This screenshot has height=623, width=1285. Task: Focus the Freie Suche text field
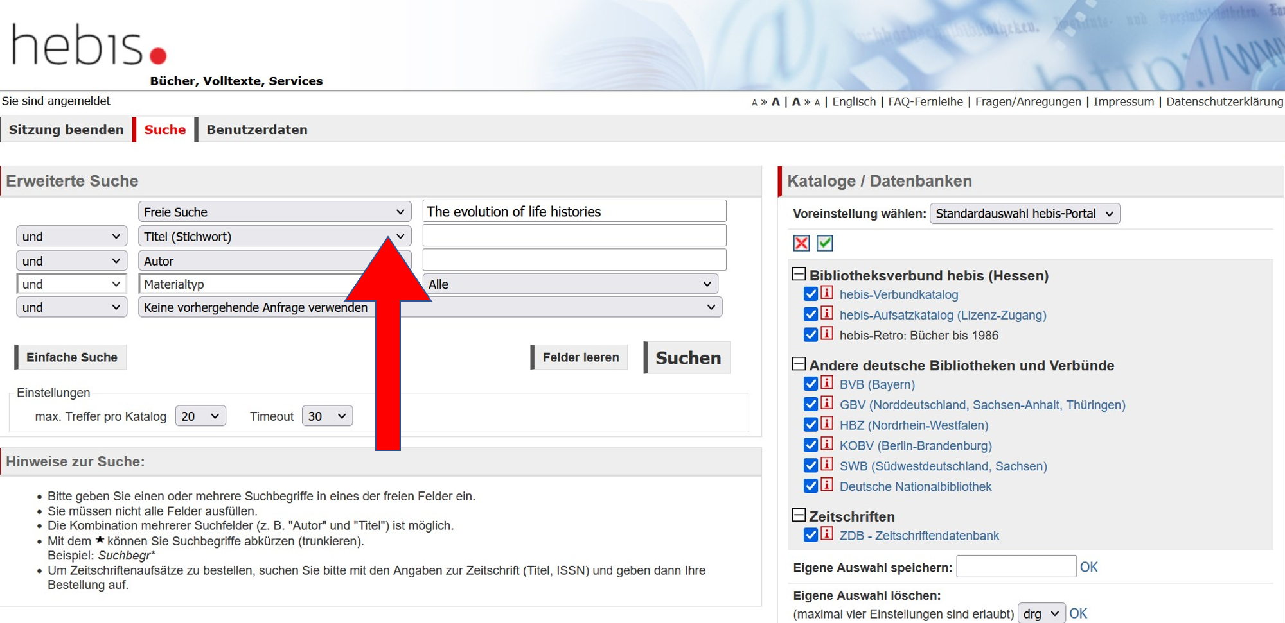click(x=574, y=211)
